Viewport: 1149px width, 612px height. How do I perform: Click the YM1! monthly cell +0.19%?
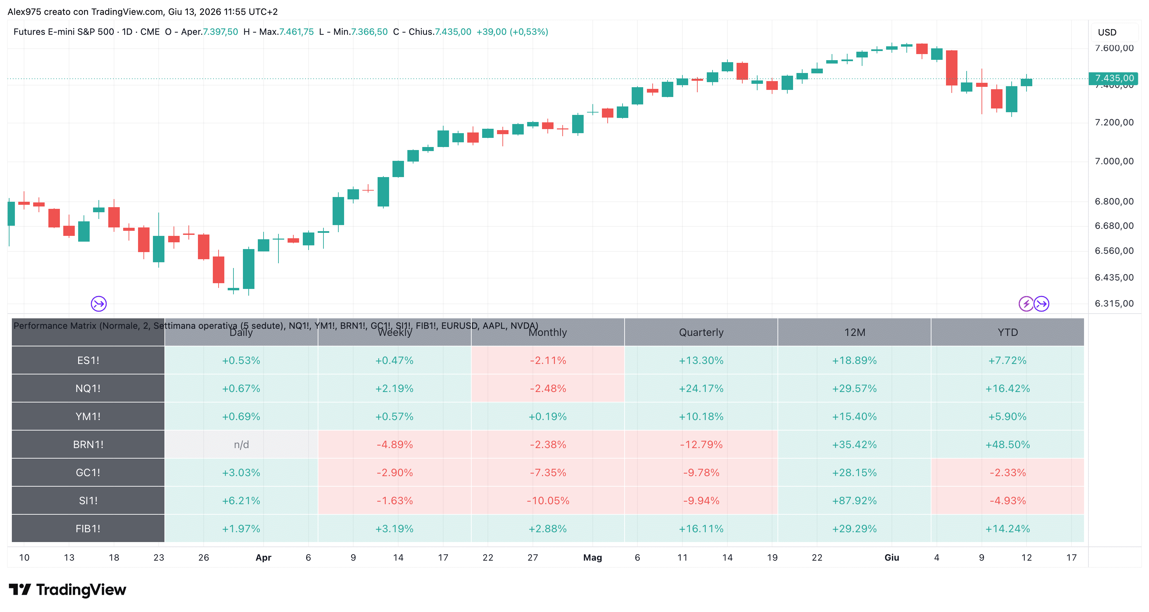click(548, 416)
